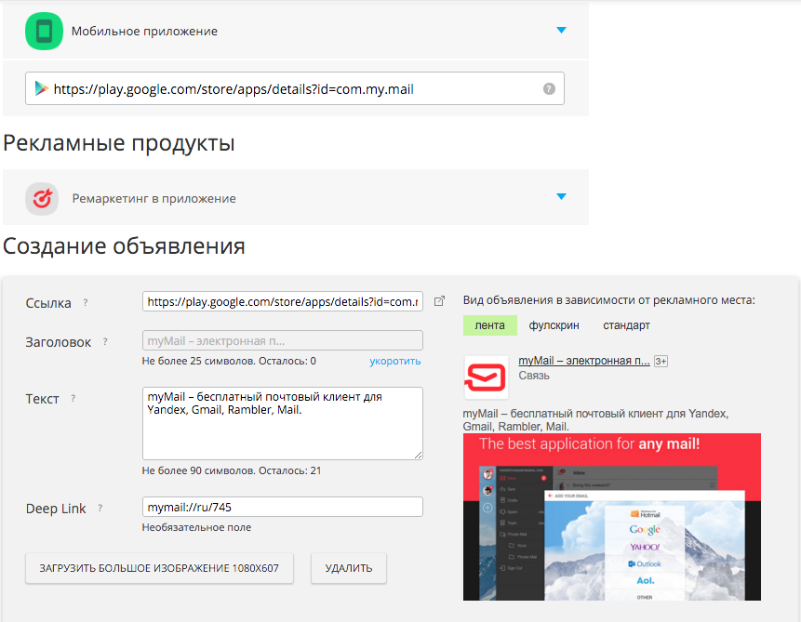Select the лента preview tab

click(x=490, y=325)
